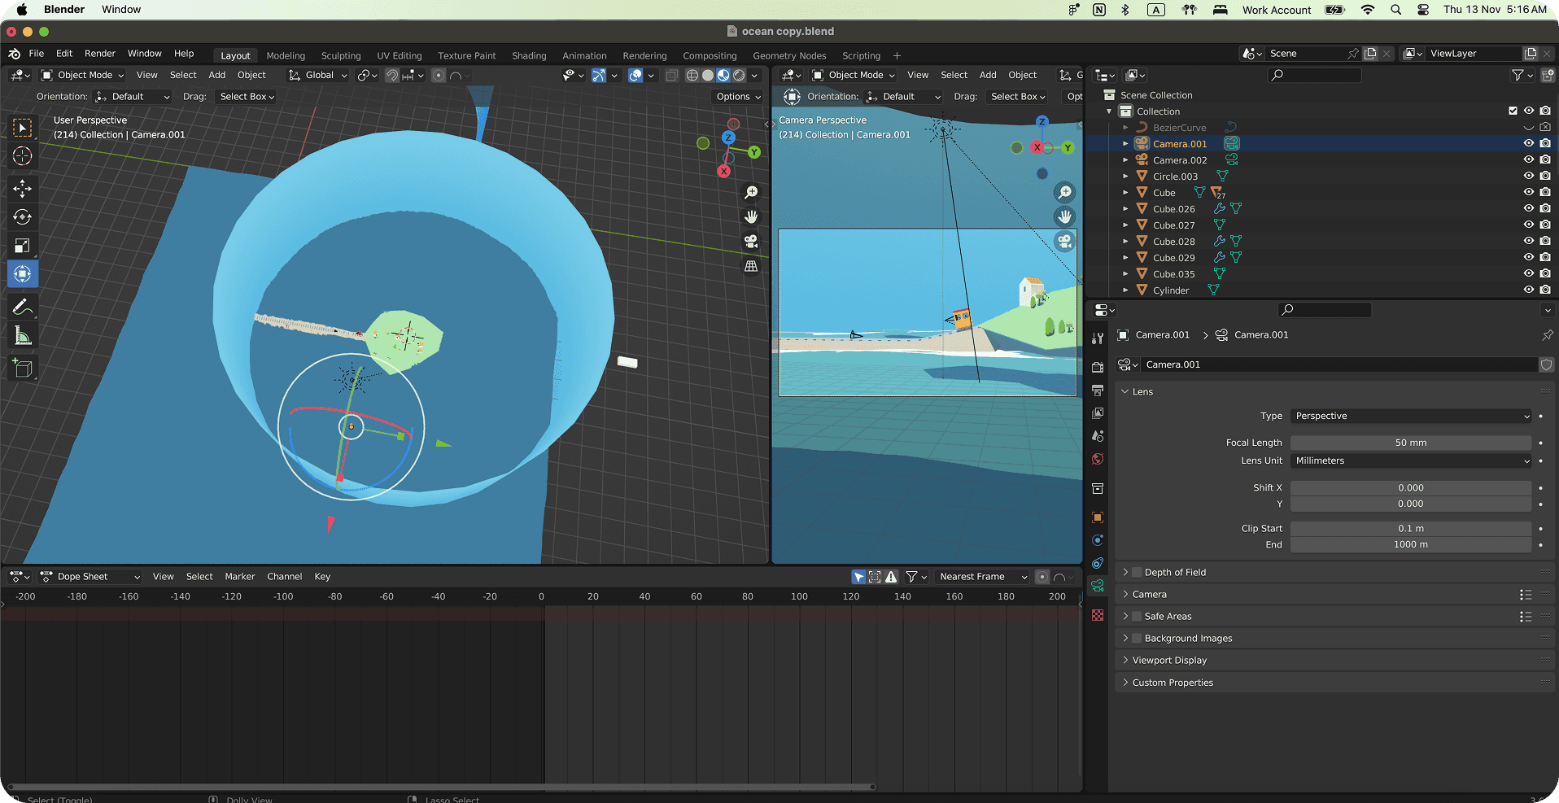Select the Rotate tool in left toolbar
Screen dimensions: 1559x803
pos(22,217)
